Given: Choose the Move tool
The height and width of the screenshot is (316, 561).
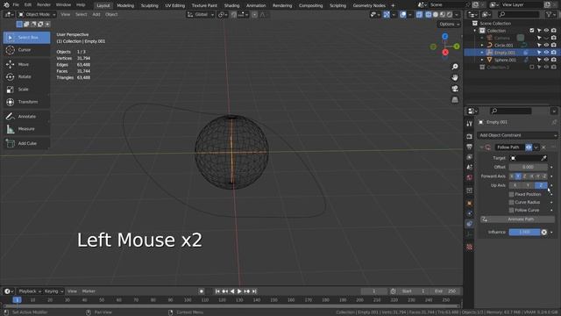Looking at the screenshot, I should point(26,64).
